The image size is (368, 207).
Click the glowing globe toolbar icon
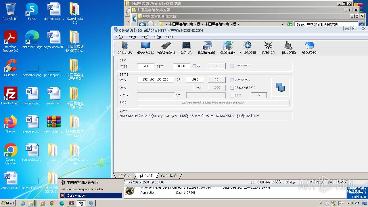(x=248, y=47)
